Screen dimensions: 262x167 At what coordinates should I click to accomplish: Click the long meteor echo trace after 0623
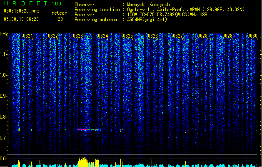click(89, 130)
